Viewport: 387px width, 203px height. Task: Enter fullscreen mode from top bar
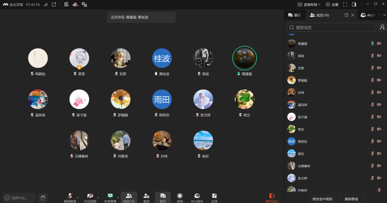pyautogui.click(x=345, y=4)
